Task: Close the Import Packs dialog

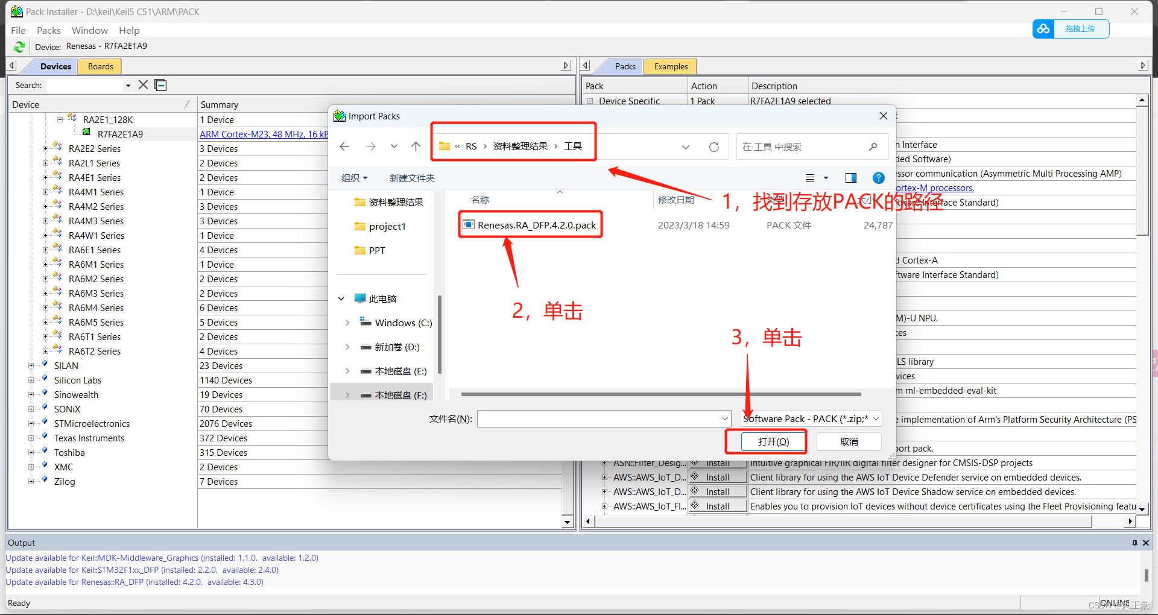Action: (884, 116)
